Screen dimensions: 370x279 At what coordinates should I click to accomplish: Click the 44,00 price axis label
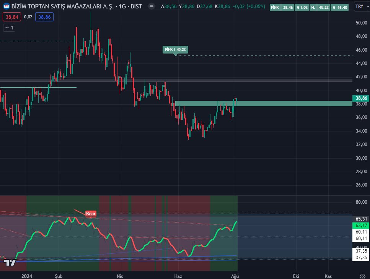[361, 63]
